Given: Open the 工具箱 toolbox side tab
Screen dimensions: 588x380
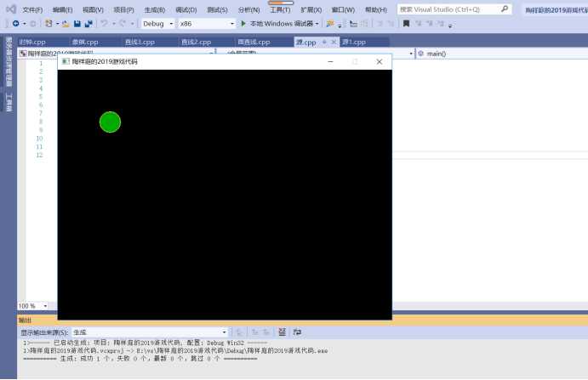Looking at the screenshot, I should pyautogui.click(x=9, y=102).
